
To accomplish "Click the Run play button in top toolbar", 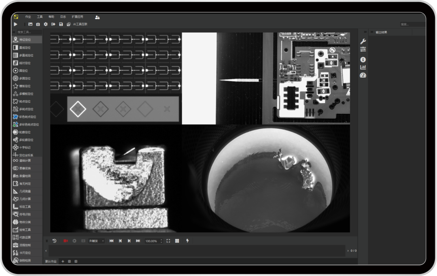I will tap(16, 24).
